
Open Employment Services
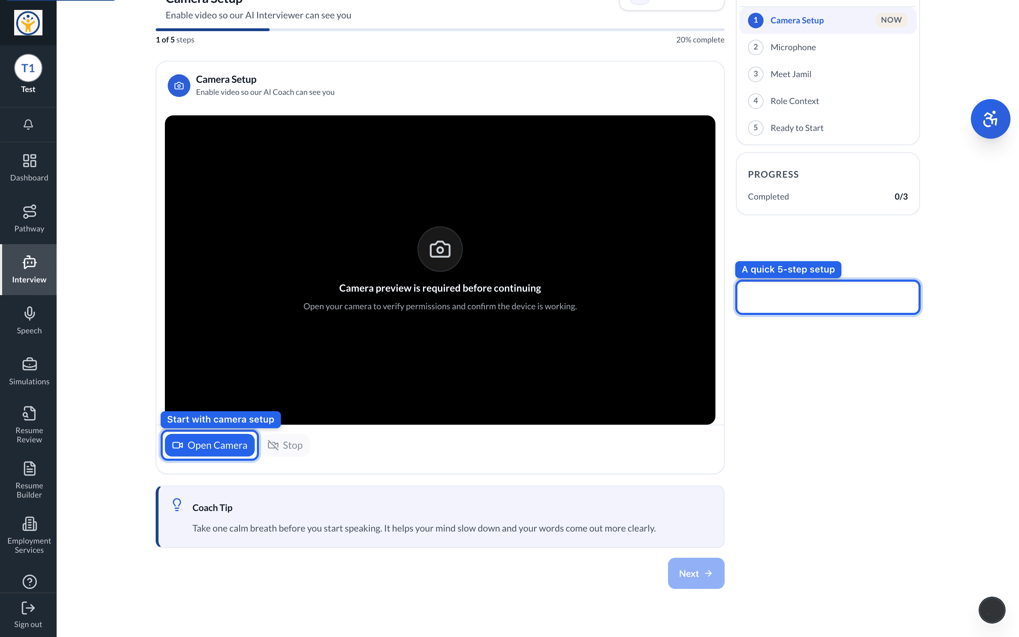tap(29, 535)
